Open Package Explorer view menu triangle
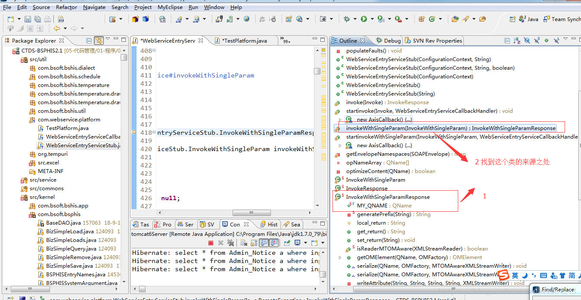The height and width of the screenshot is (300, 581). [x=108, y=40]
